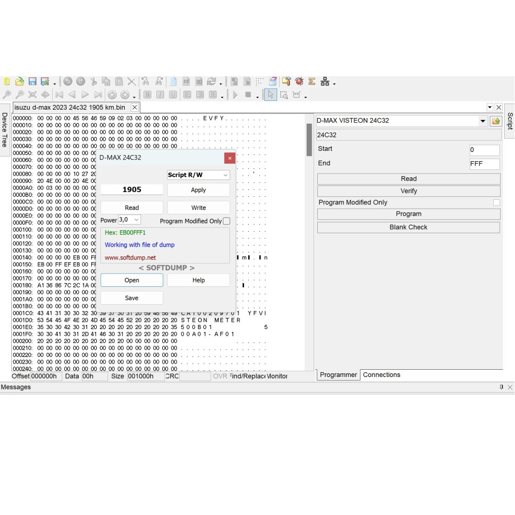Click the pin icon of Messages panel
The height and width of the screenshot is (515, 515).
tap(501, 387)
